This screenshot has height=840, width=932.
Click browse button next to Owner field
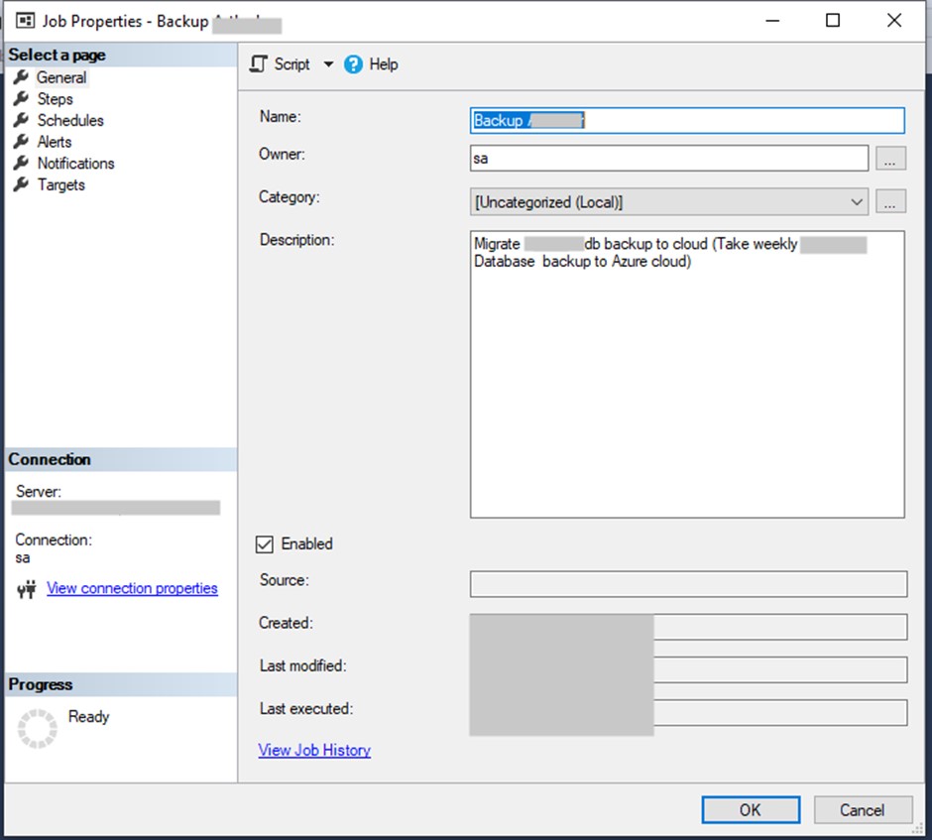pos(890,159)
